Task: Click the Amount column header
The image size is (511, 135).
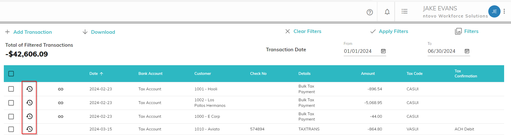Action: (368, 74)
